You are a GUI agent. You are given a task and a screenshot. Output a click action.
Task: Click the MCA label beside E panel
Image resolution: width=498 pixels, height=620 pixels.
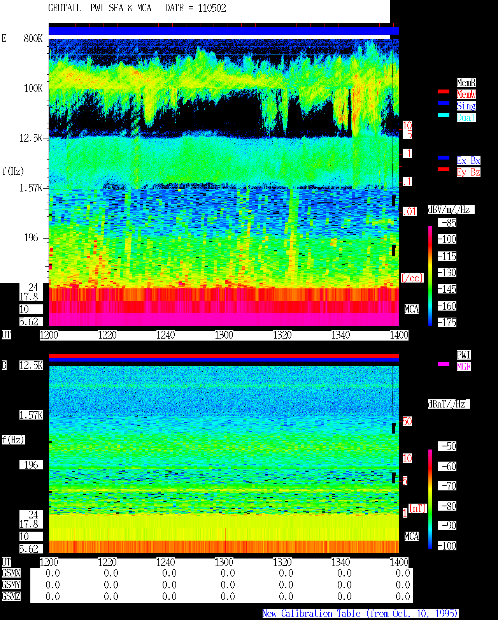(412, 309)
